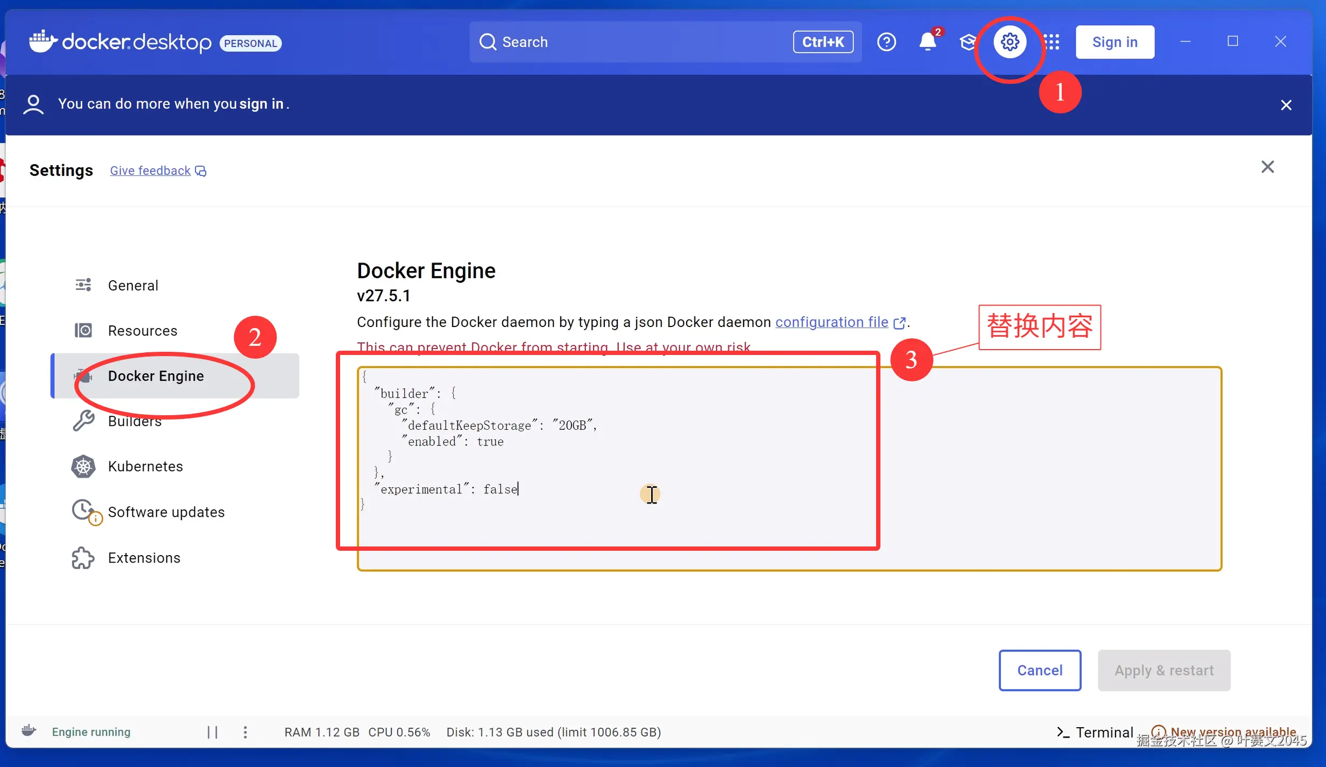Switch to Kubernetes settings
1326x767 pixels.
click(145, 466)
